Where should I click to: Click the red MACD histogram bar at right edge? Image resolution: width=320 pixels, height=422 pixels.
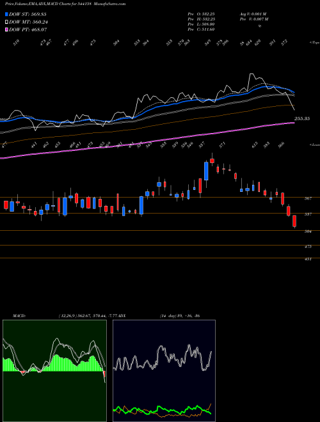pos(104,374)
